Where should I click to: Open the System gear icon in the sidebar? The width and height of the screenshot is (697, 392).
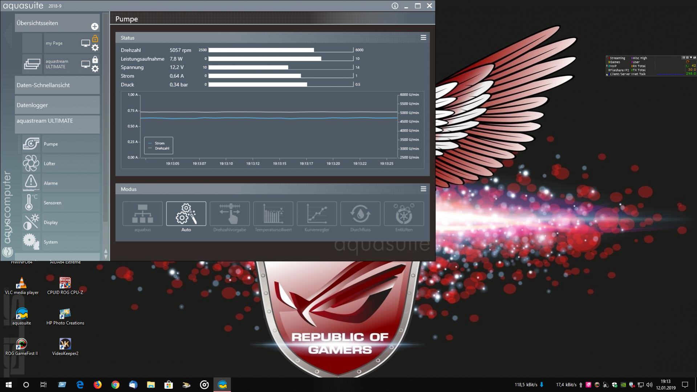pos(31,242)
